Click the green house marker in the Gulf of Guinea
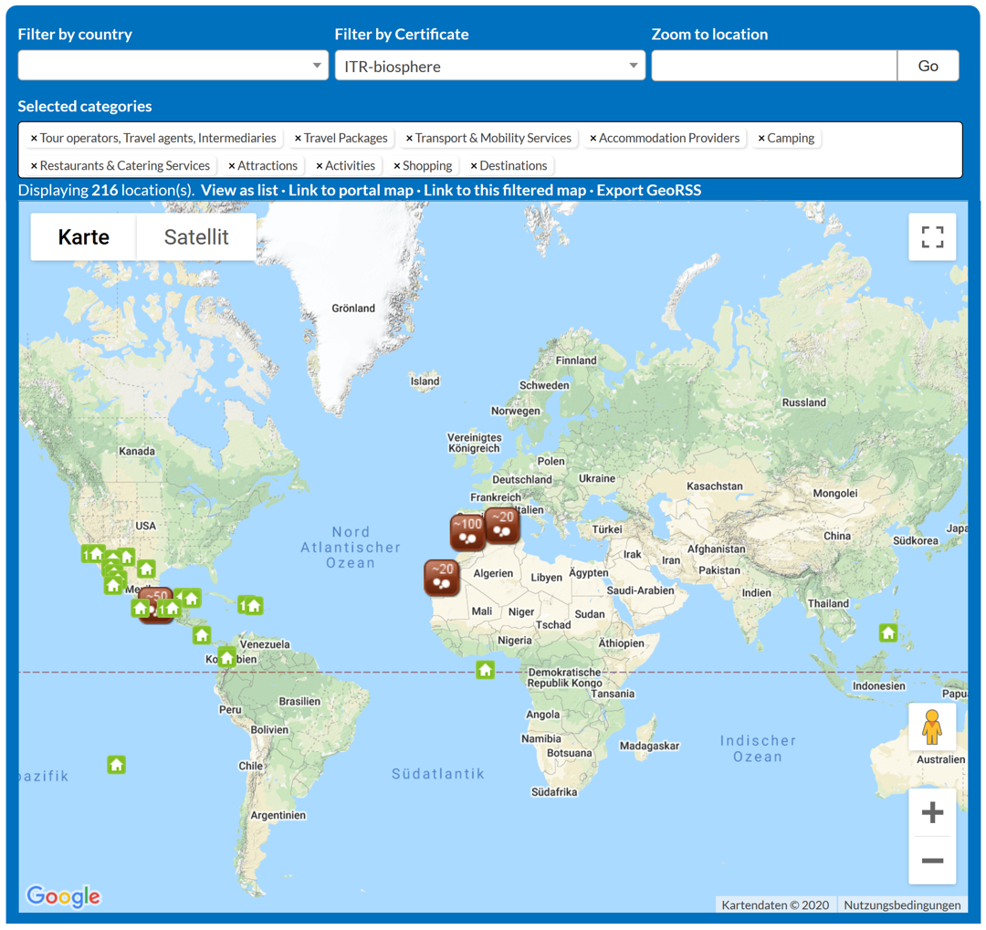986x930 pixels. click(x=485, y=670)
